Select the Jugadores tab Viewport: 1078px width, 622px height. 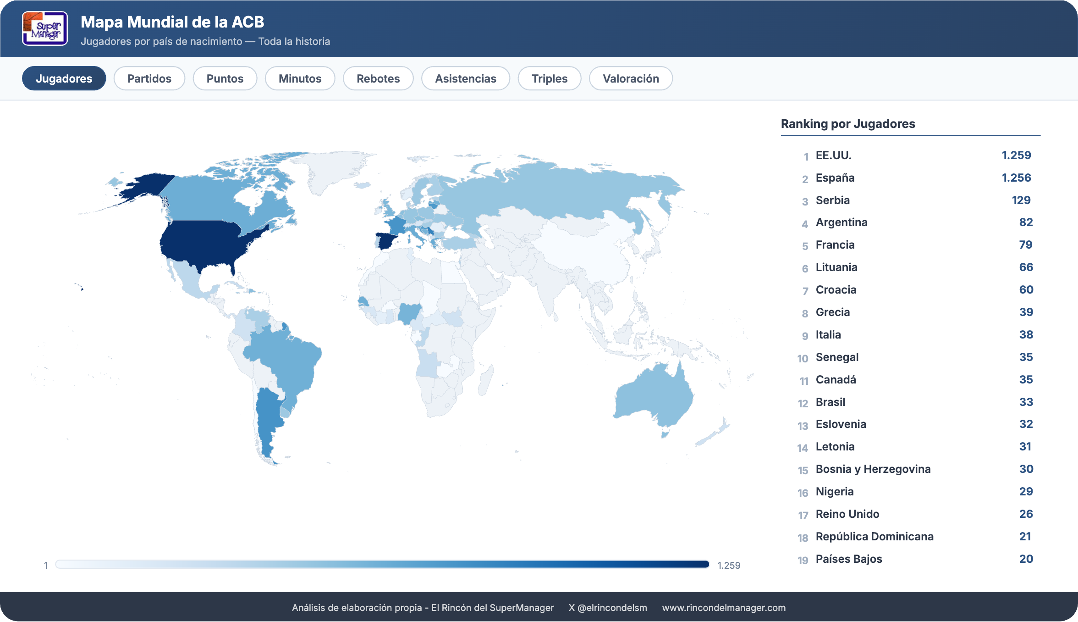pos(64,78)
